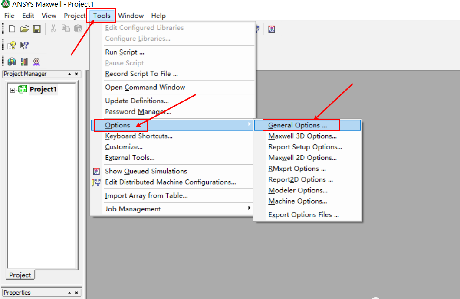Image resolution: width=460 pixels, height=299 pixels.
Task: Click the purple award ribbon icon
Action: [x=36, y=62]
